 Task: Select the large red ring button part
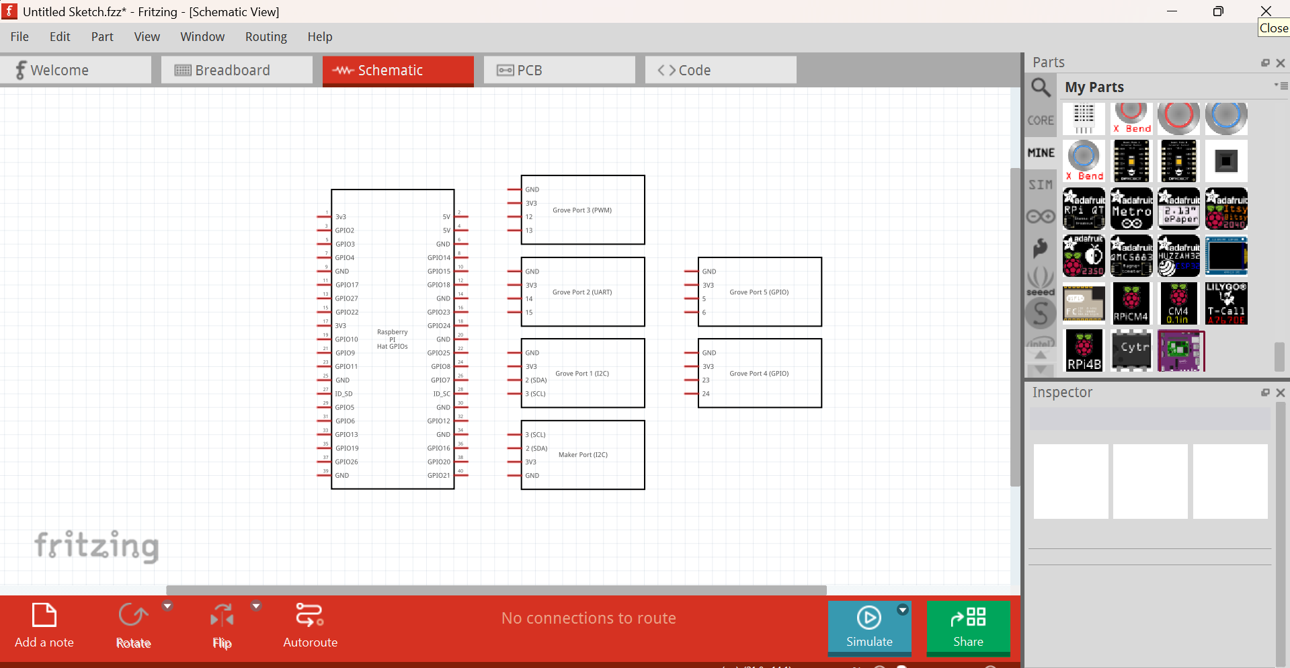coord(1178,118)
